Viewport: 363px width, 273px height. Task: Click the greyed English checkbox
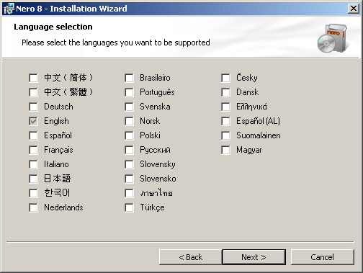[x=33, y=121]
